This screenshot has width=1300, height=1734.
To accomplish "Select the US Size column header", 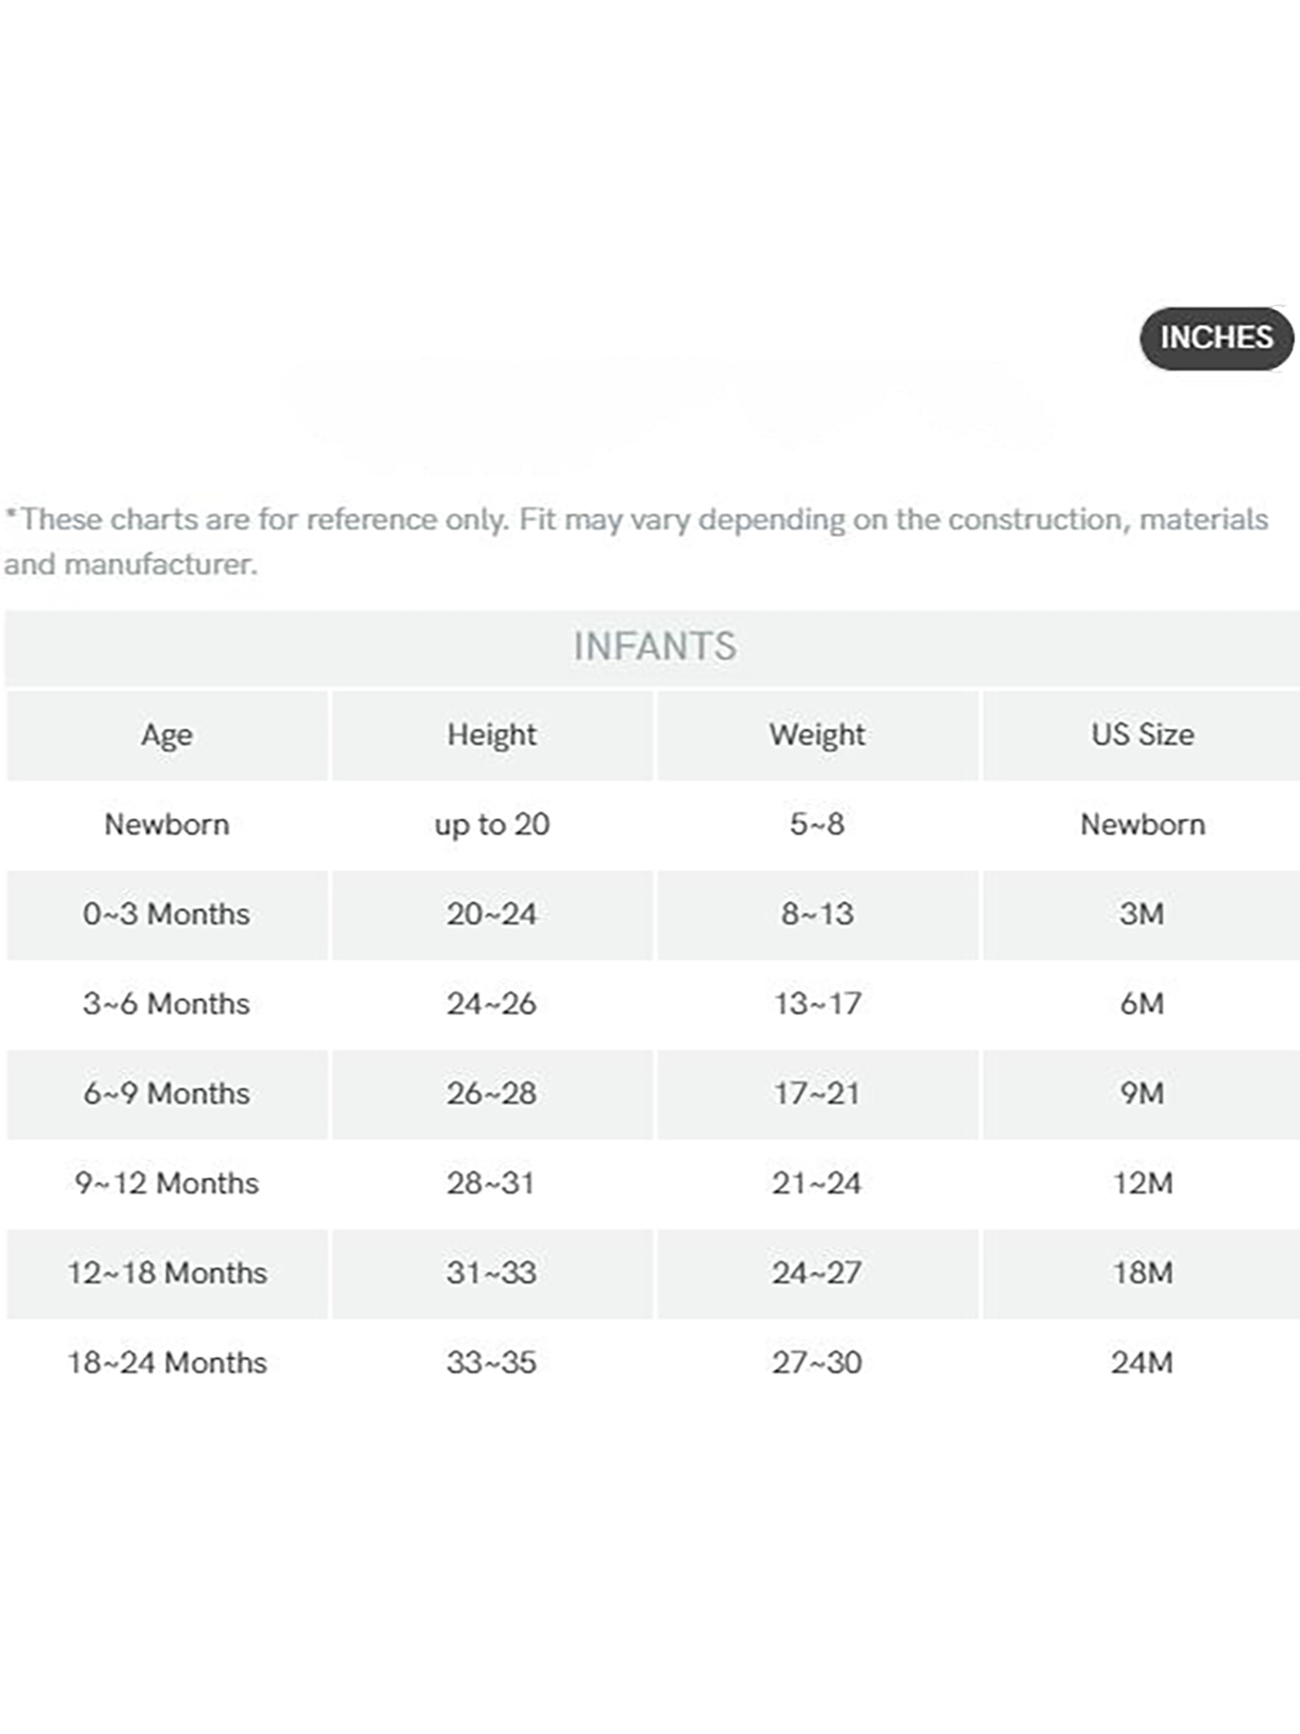I will (1142, 735).
